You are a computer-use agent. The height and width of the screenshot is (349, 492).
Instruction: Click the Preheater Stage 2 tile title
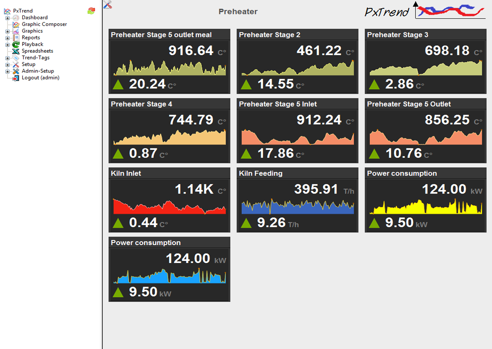click(270, 35)
